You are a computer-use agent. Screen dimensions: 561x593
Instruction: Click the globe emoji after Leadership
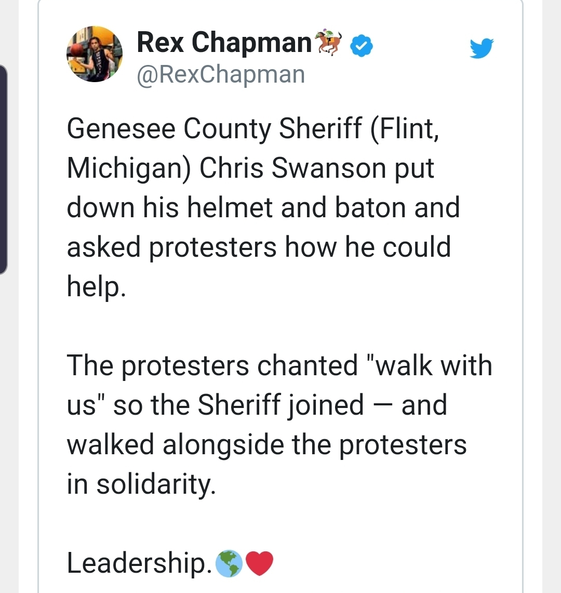(x=229, y=563)
